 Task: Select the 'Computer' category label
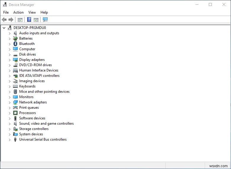coord(27,49)
